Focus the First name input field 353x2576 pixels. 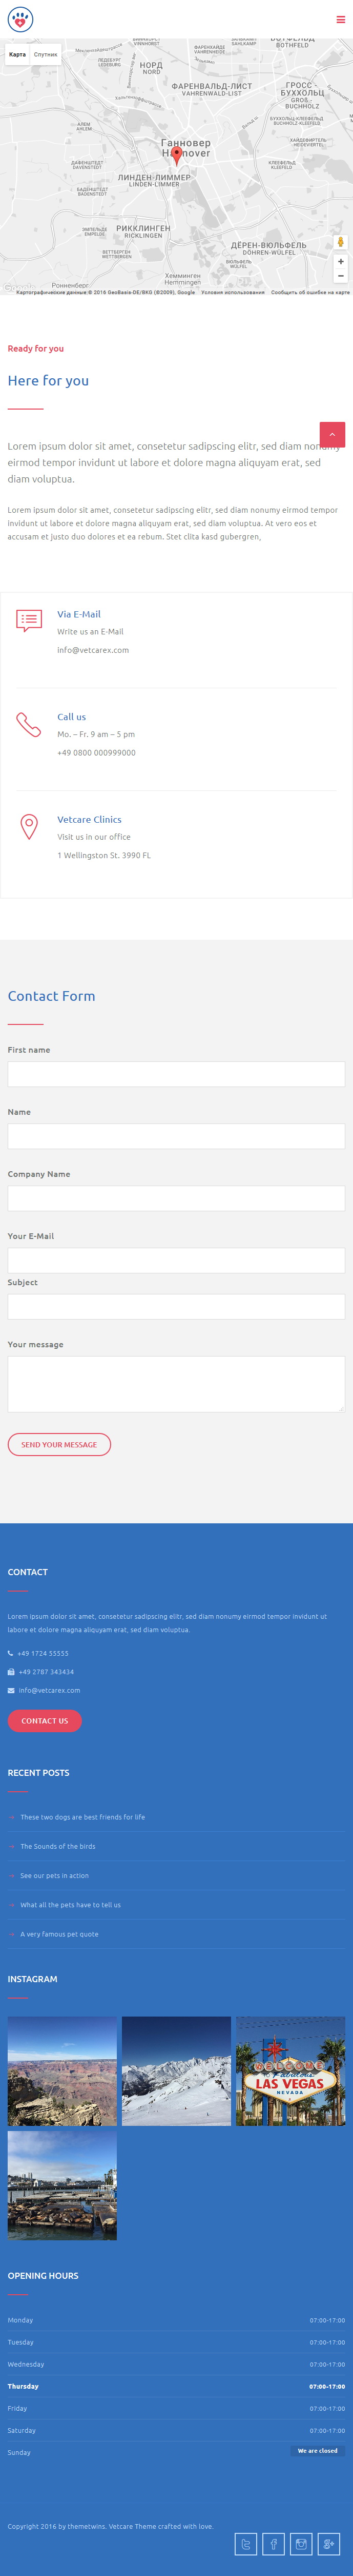click(176, 1074)
